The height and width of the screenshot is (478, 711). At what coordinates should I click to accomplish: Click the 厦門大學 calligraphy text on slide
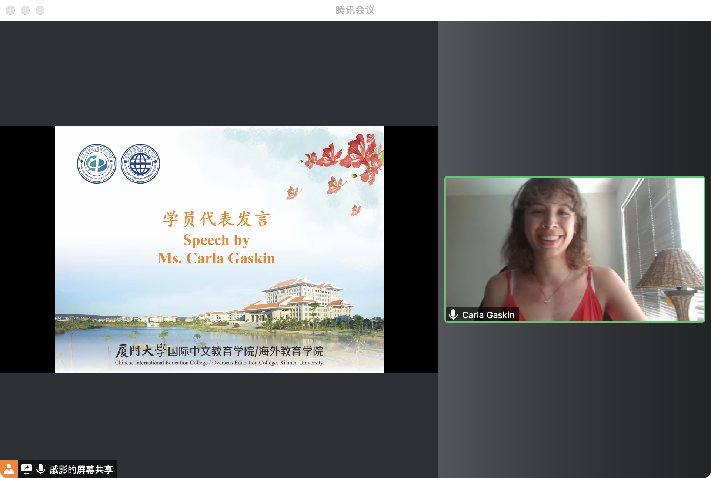tap(140, 350)
